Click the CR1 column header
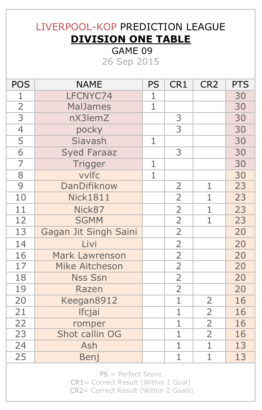262x410 pixels. click(179, 84)
